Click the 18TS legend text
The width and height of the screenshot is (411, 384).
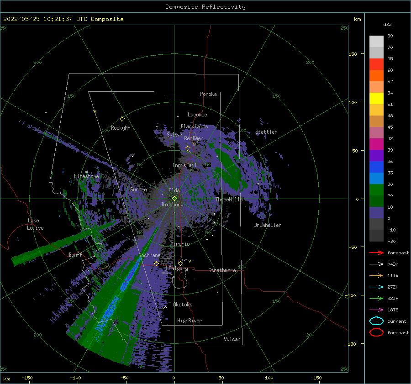point(393,310)
